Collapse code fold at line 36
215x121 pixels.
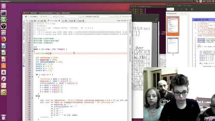pyautogui.click(x=32, y=98)
